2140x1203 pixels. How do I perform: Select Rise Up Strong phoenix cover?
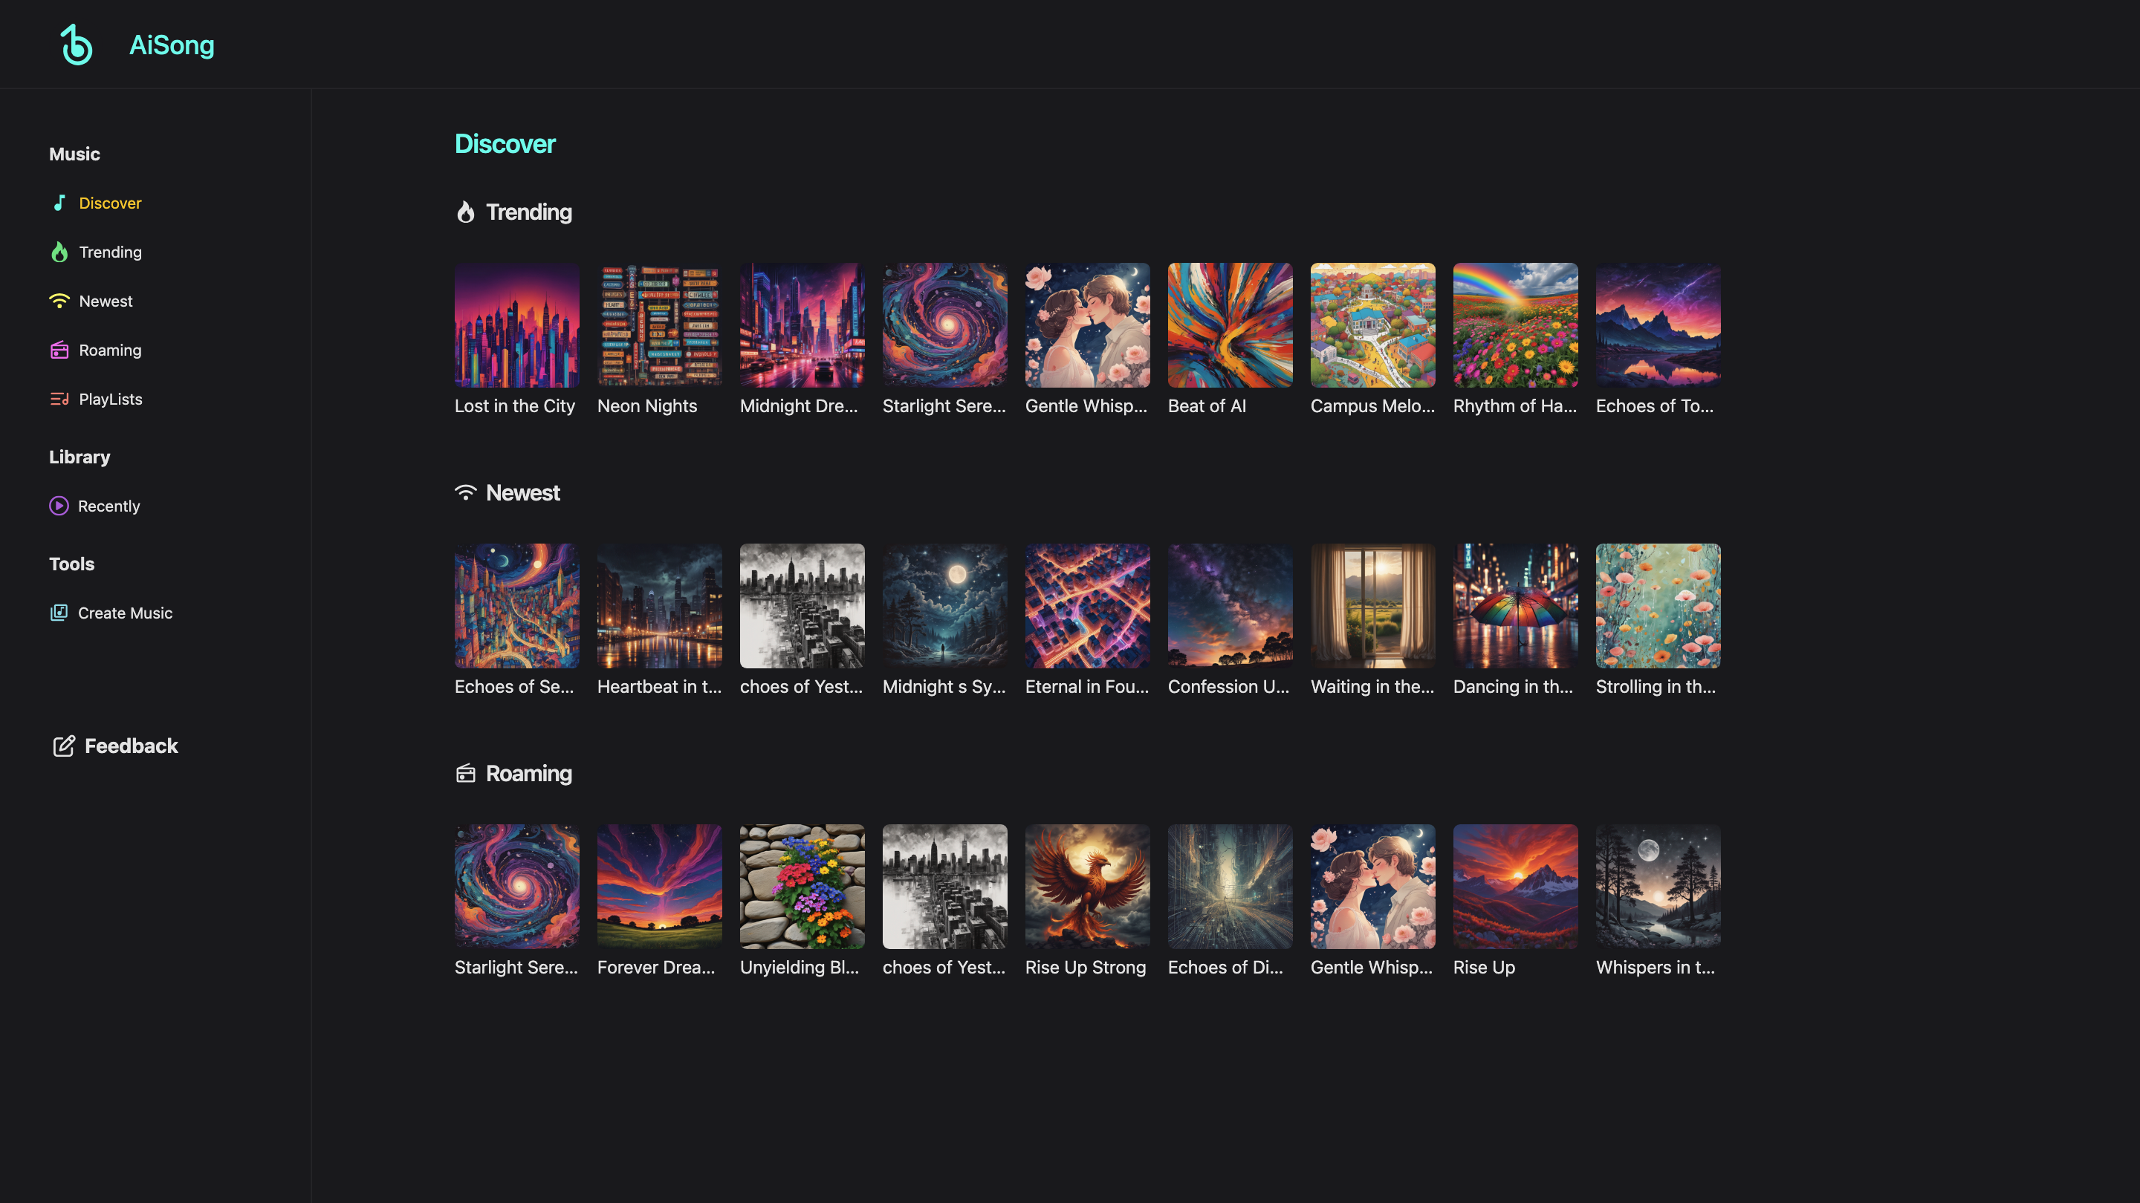click(1086, 886)
